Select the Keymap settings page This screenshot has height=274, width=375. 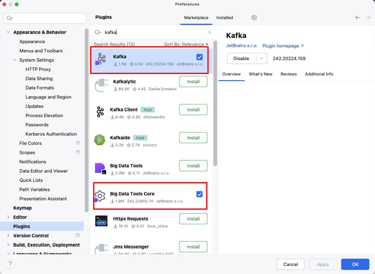click(22, 208)
